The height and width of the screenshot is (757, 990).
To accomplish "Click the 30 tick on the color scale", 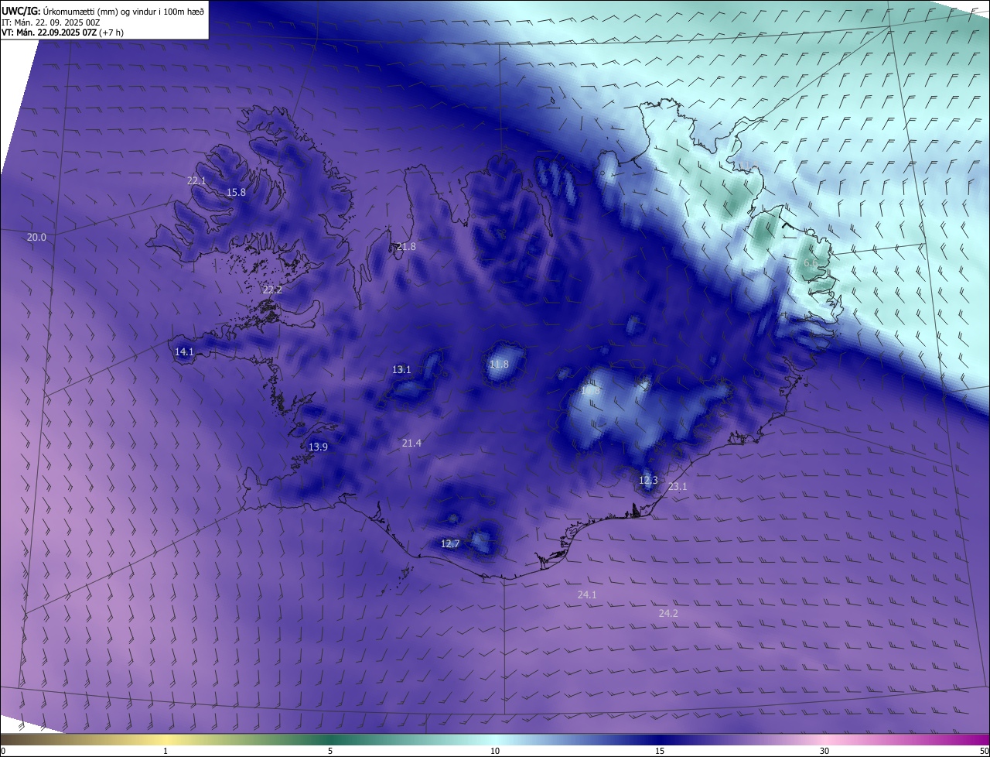I will coord(824,751).
